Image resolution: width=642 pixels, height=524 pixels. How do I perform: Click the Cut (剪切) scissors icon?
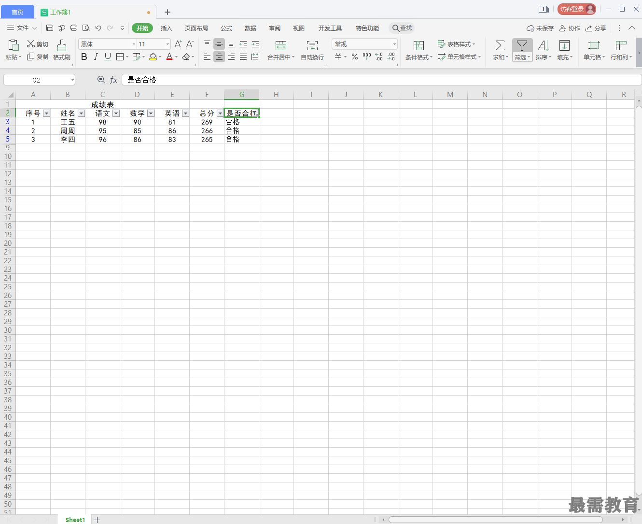tap(31, 44)
